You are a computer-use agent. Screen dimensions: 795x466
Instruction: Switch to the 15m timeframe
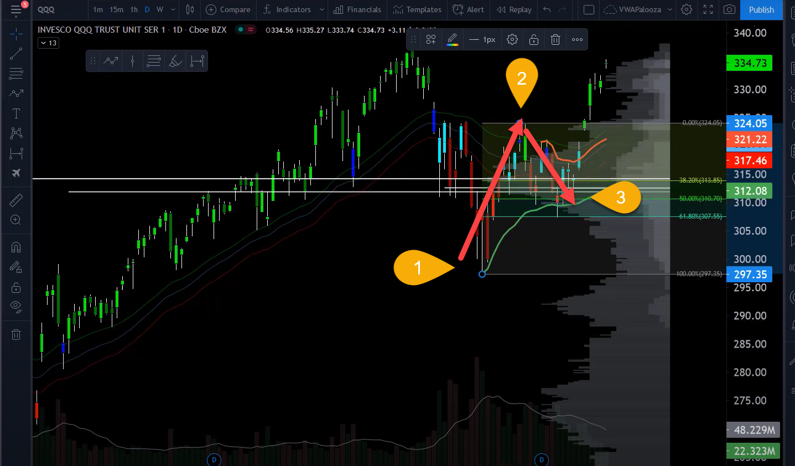(116, 9)
